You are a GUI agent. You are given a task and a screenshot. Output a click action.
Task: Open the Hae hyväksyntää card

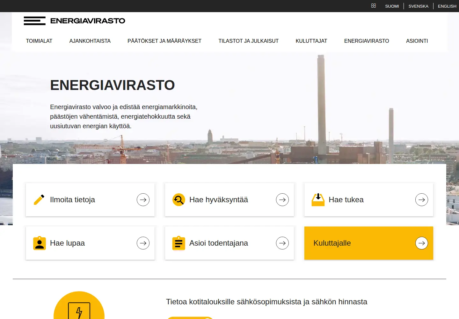coord(229,200)
